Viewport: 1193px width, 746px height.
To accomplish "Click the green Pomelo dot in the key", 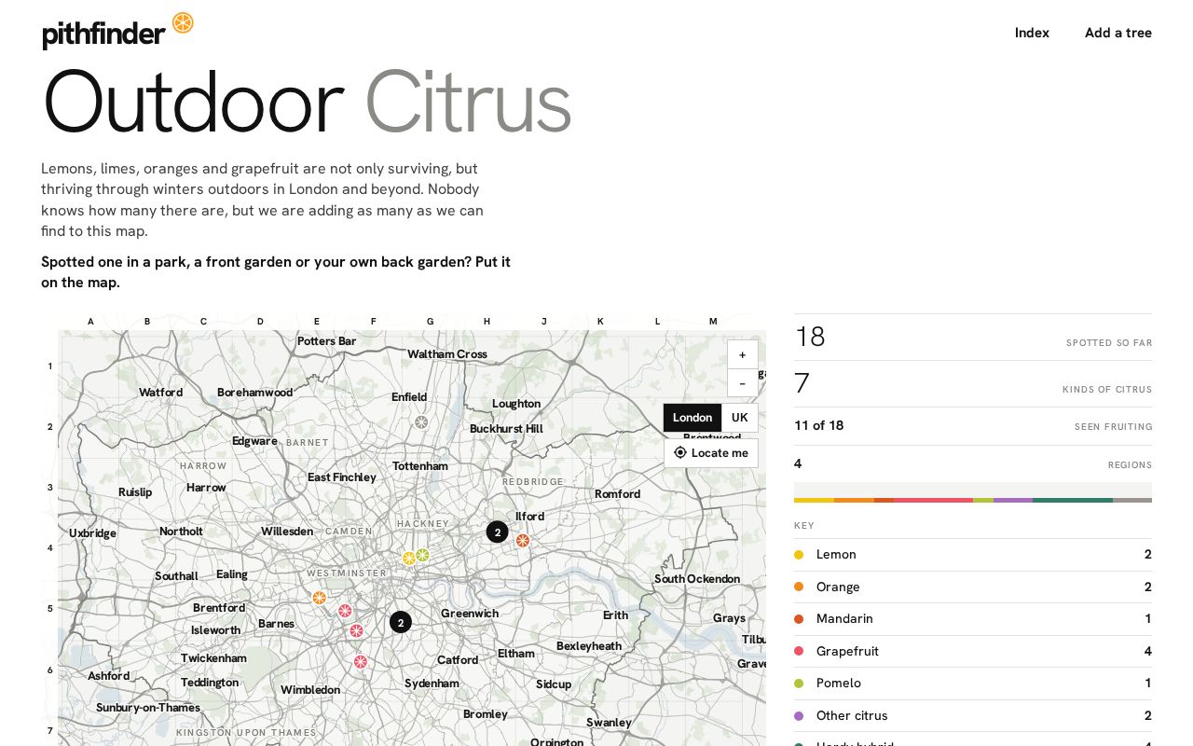I will click(799, 684).
